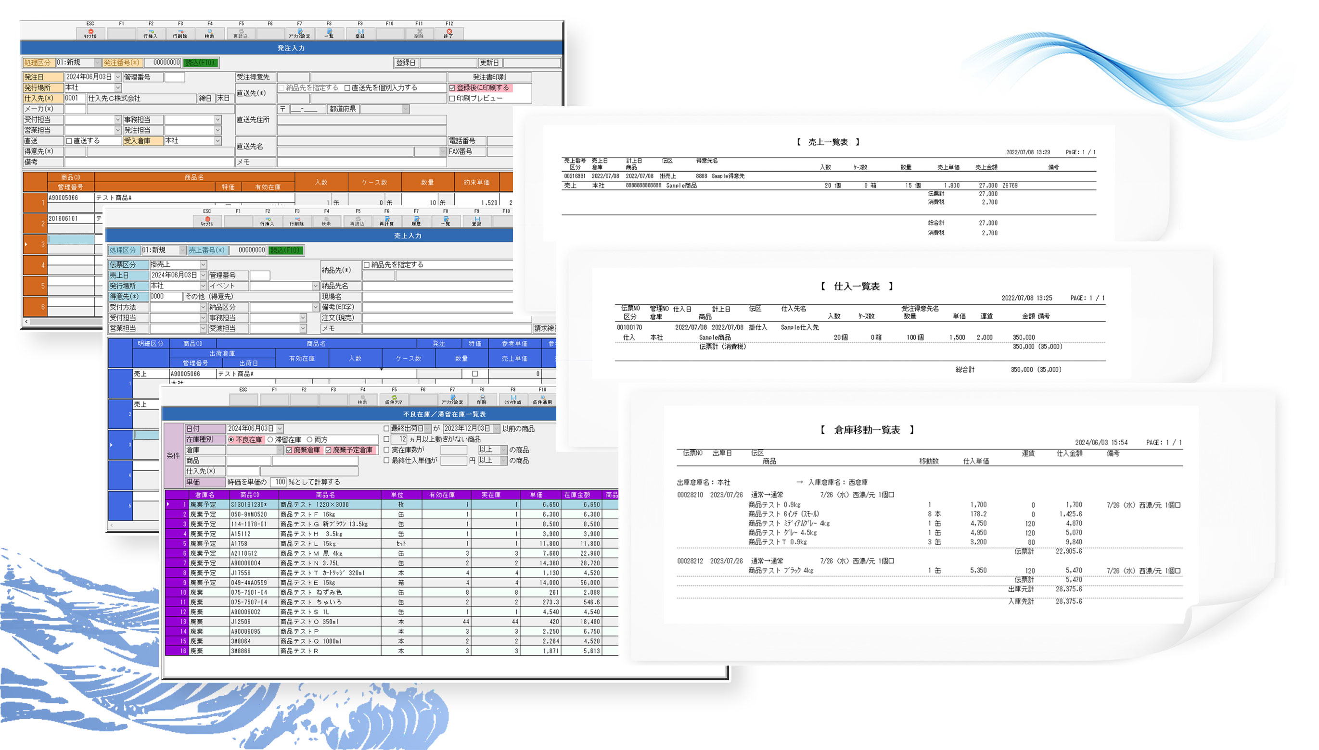
Task: Select 滞留在庫 radio button
Action: tap(270, 440)
